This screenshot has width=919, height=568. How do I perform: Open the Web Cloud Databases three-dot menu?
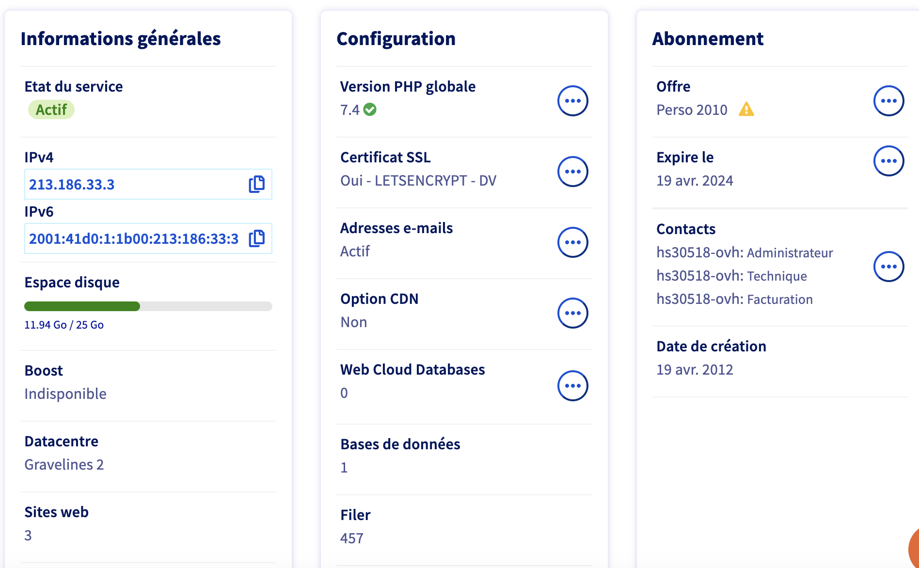[572, 386]
